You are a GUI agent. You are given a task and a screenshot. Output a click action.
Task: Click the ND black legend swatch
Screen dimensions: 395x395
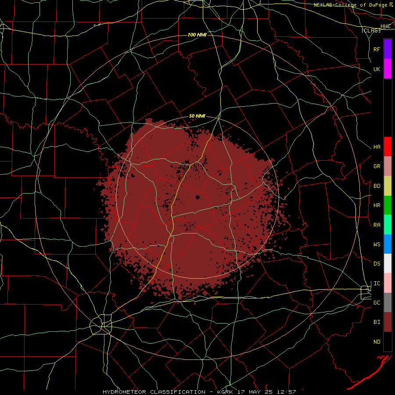coord(388,341)
